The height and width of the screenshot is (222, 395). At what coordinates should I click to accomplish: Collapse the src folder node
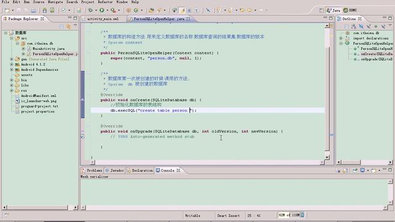(x=12, y=38)
